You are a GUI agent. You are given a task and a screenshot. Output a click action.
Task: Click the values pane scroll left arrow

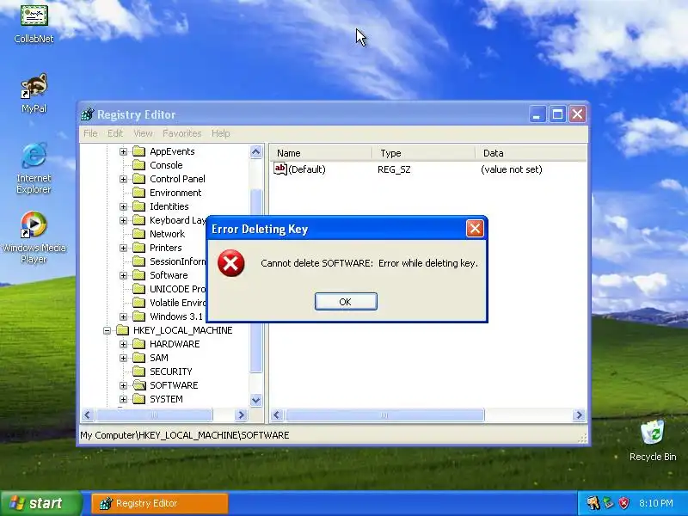pyautogui.click(x=276, y=415)
